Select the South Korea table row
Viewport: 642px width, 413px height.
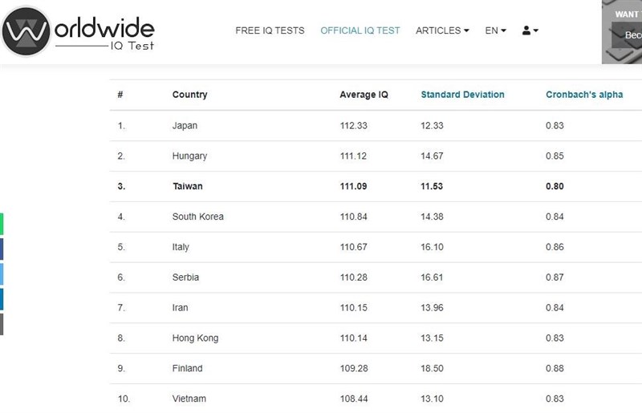(353, 217)
